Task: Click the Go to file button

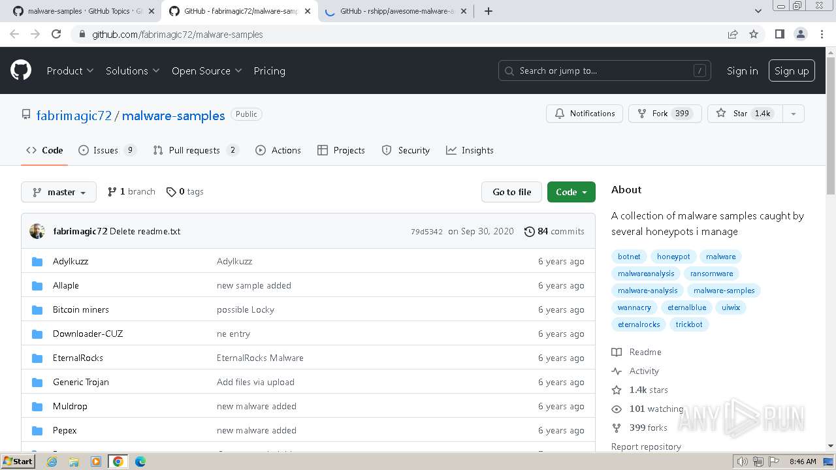Action: (512, 192)
